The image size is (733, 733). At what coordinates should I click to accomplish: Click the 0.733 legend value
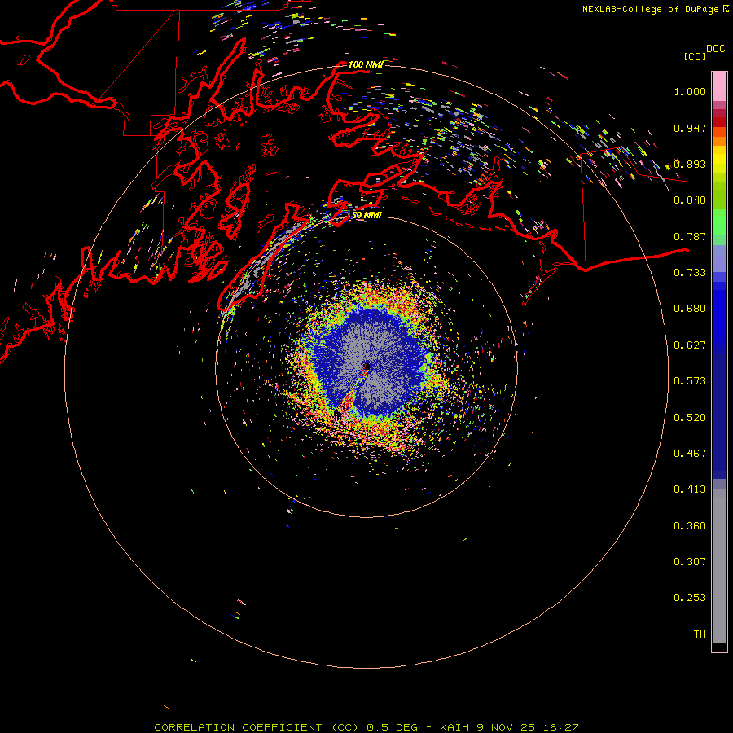coord(690,273)
